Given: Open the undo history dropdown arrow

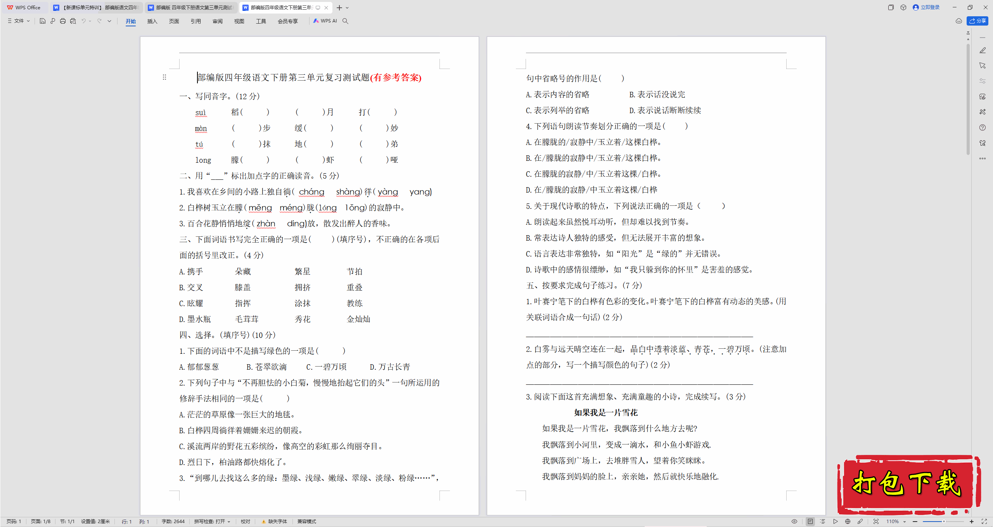Looking at the screenshot, I should tap(90, 21).
